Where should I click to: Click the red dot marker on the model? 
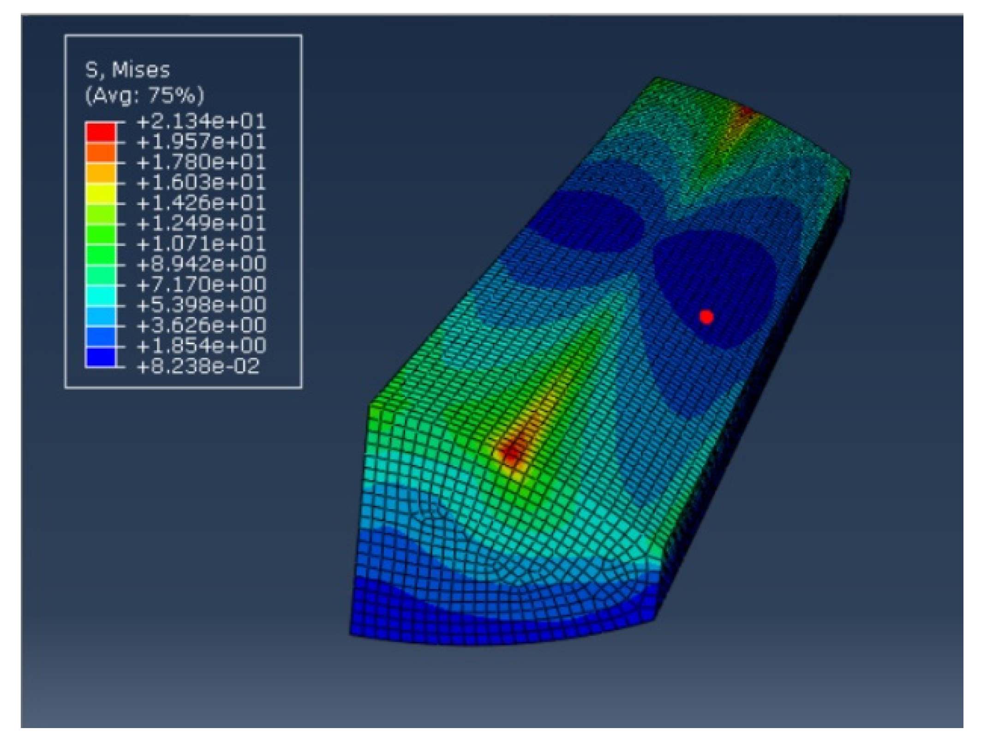pos(706,317)
